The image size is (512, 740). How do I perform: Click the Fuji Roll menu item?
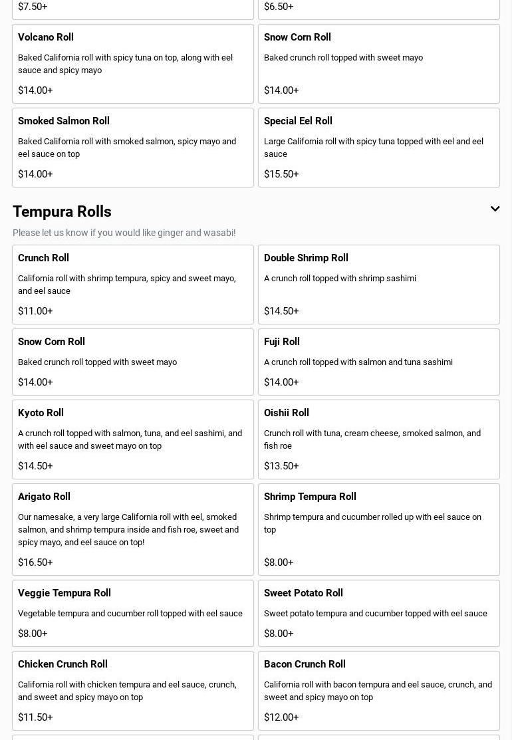[379, 362]
